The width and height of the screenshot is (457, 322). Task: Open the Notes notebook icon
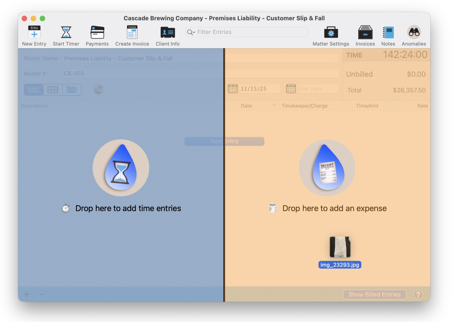coord(388,32)
